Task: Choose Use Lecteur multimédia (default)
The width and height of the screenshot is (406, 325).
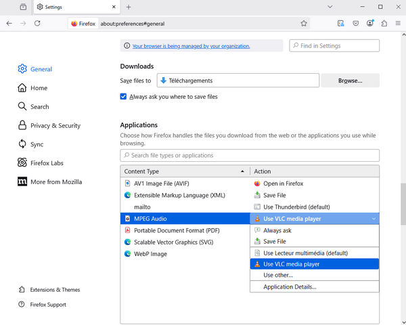Action: coord(315,253)
